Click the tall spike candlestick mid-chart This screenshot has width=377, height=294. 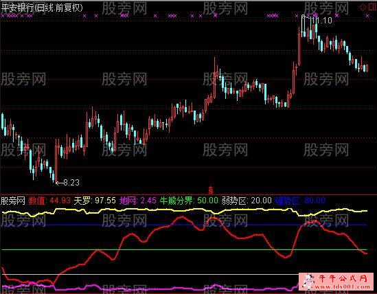(x=215, y=78)
